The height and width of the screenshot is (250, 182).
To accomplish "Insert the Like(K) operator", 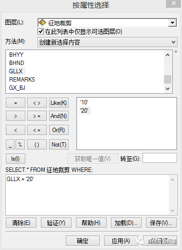I will coord(59,103).
